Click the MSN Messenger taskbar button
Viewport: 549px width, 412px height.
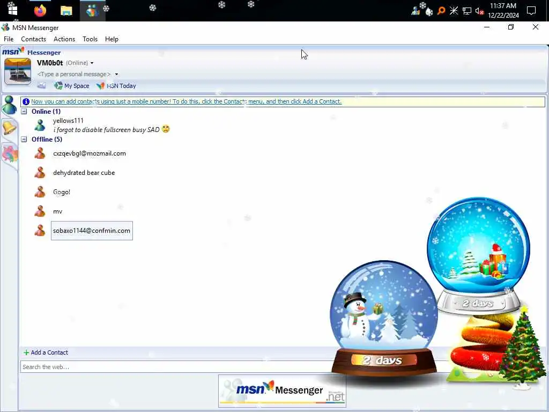[x=92, y=11]
